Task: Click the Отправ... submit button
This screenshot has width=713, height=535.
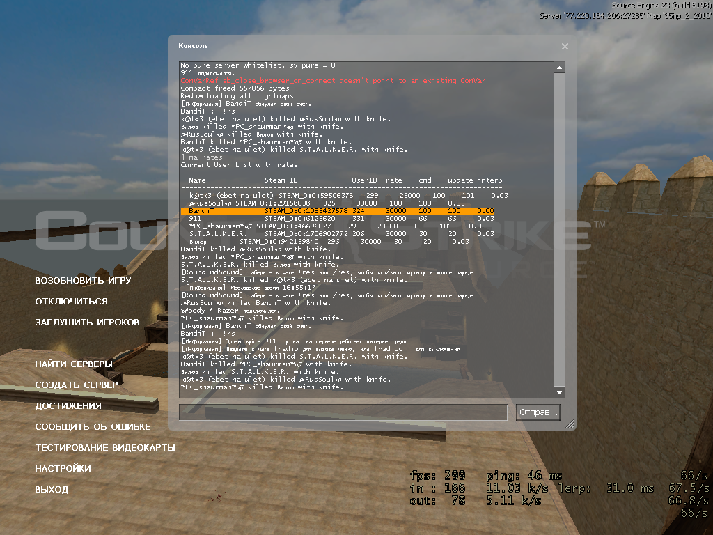Action: coord(538,412)
